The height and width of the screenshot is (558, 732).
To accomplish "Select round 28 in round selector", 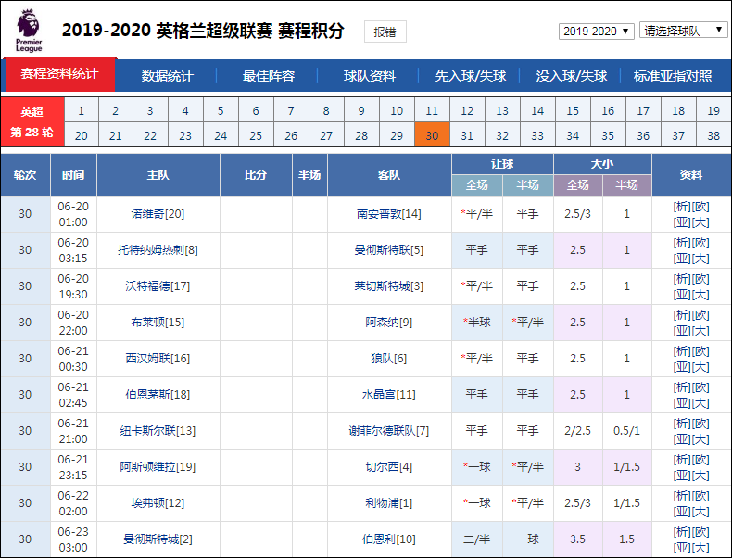I will [361, 135].
